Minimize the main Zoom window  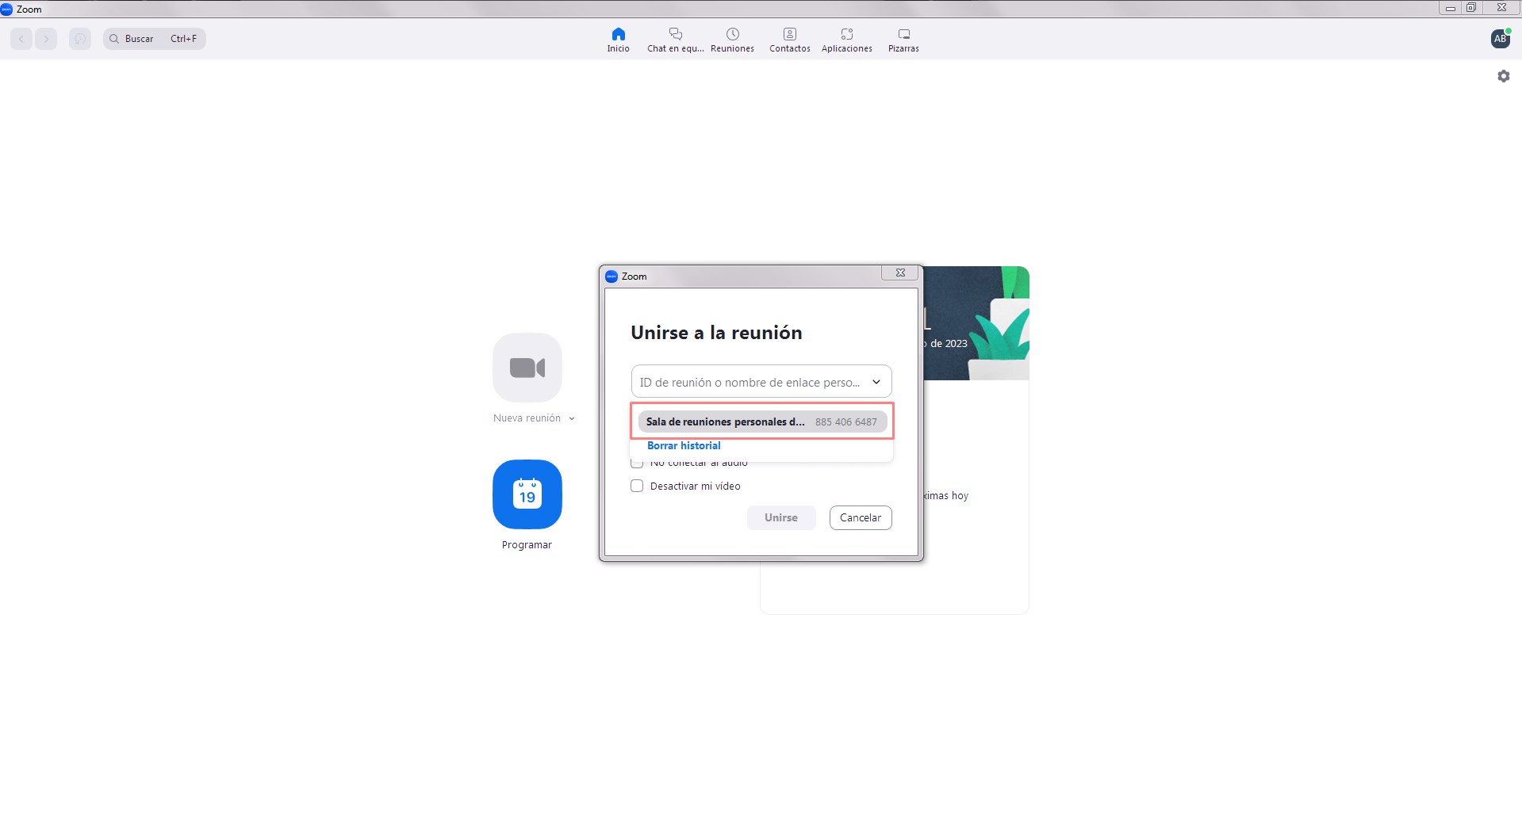point(1450,8)
